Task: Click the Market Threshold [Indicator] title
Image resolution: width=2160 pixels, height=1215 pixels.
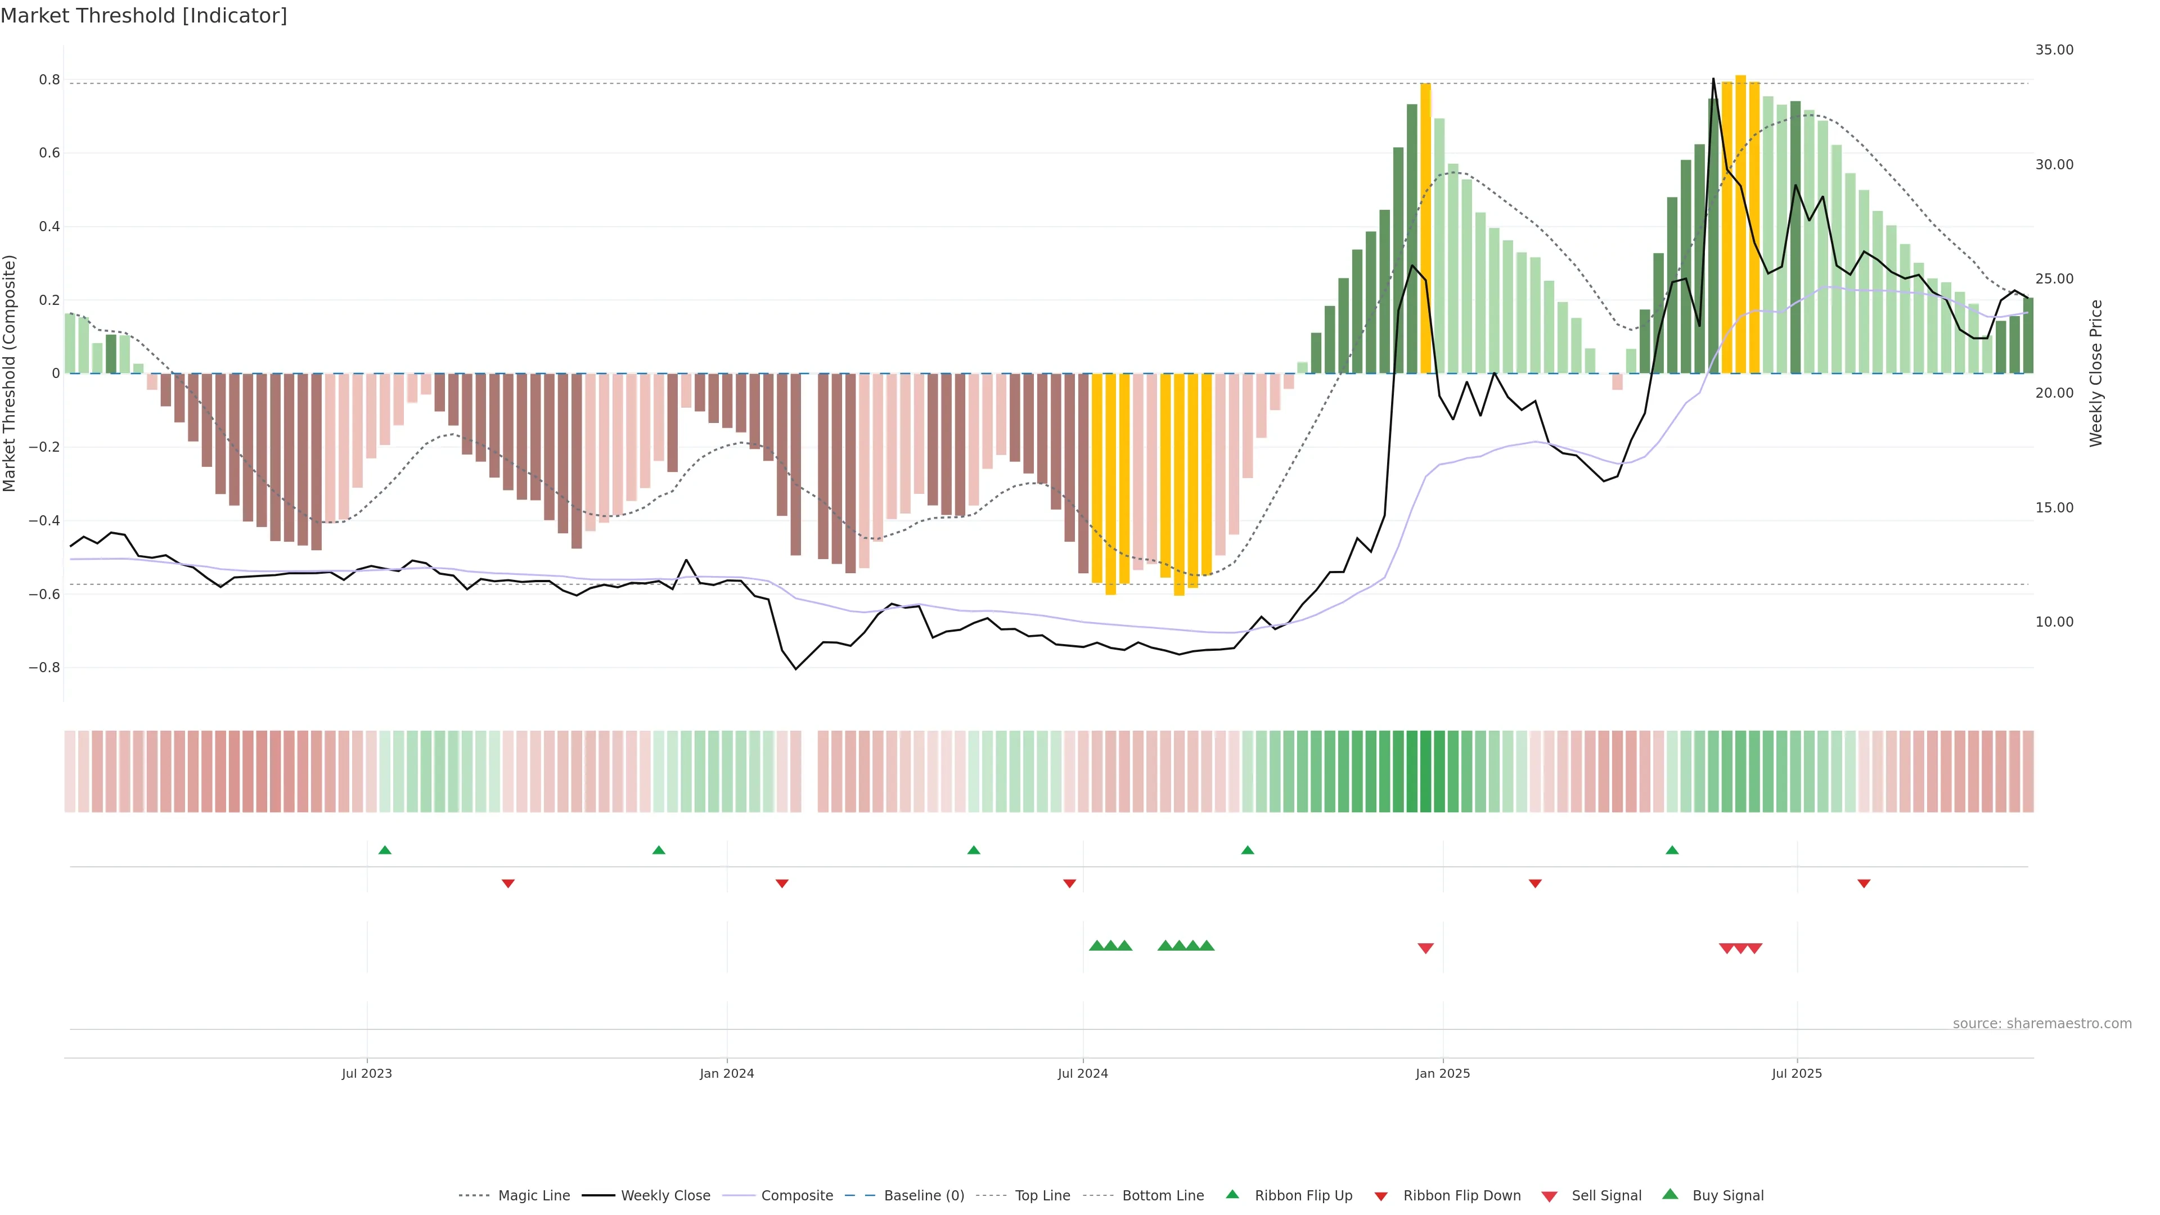Action: click(143, 16)
